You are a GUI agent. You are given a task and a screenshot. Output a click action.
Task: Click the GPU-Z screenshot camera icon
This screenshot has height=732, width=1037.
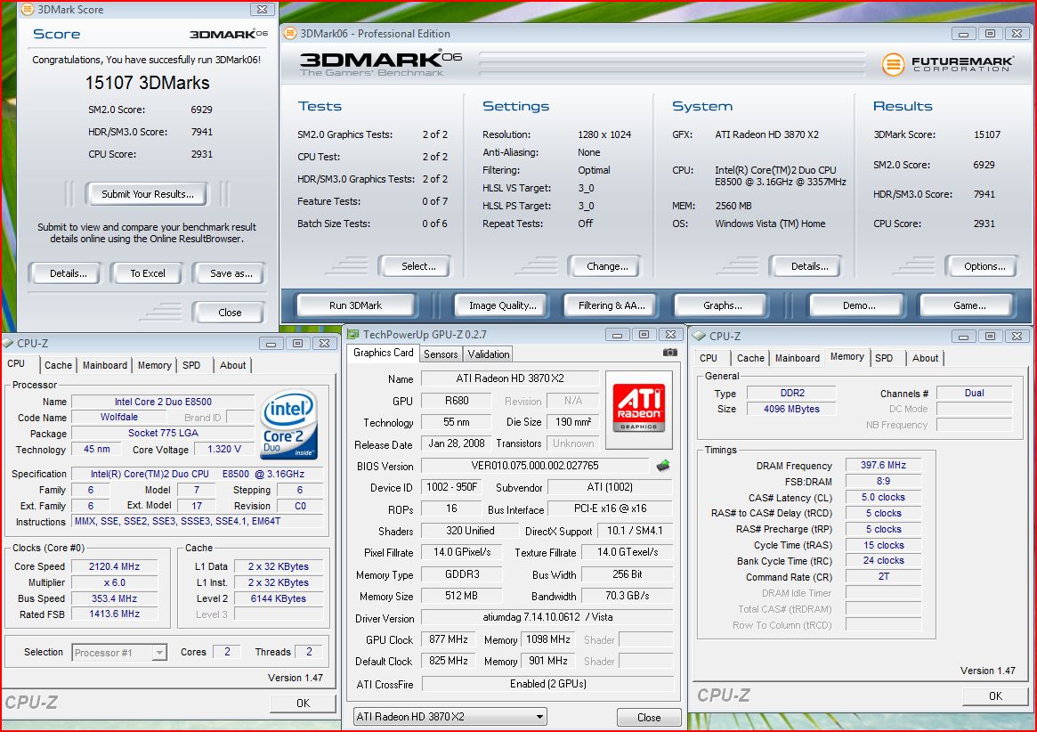pyautogui.click(x=669, y=353)
